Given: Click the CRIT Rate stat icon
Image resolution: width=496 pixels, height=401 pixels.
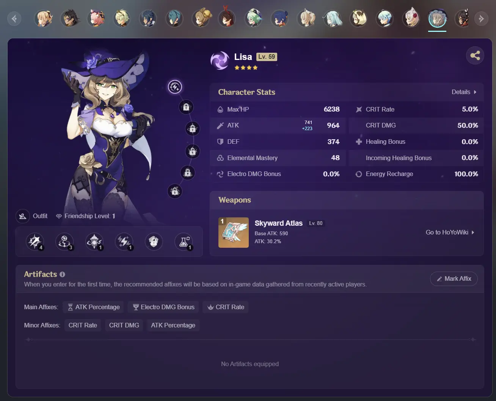Looking at the screenshot, I should coord(359,110).
